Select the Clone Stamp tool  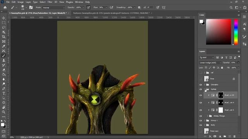3,60
